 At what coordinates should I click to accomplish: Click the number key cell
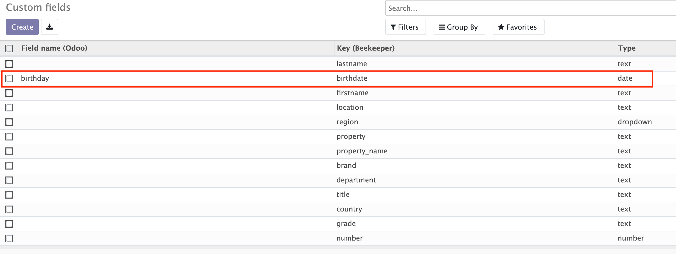click(350, 238)
